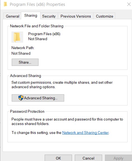This screenshot has width=132, height=161.
Task: Open Advanced Sharing... settings
Action: 38,98
